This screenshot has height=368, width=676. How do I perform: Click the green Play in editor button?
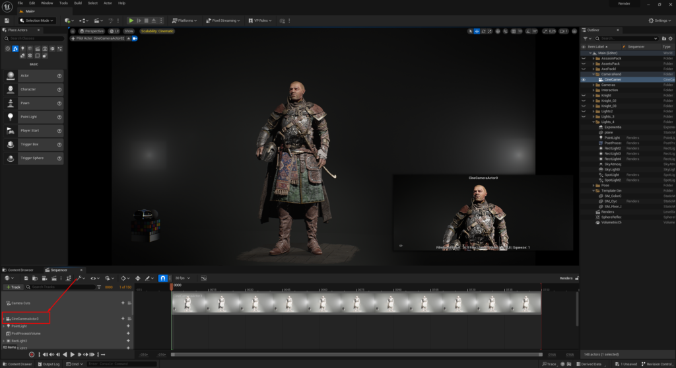pyautogui.click(x=131, y=20)
